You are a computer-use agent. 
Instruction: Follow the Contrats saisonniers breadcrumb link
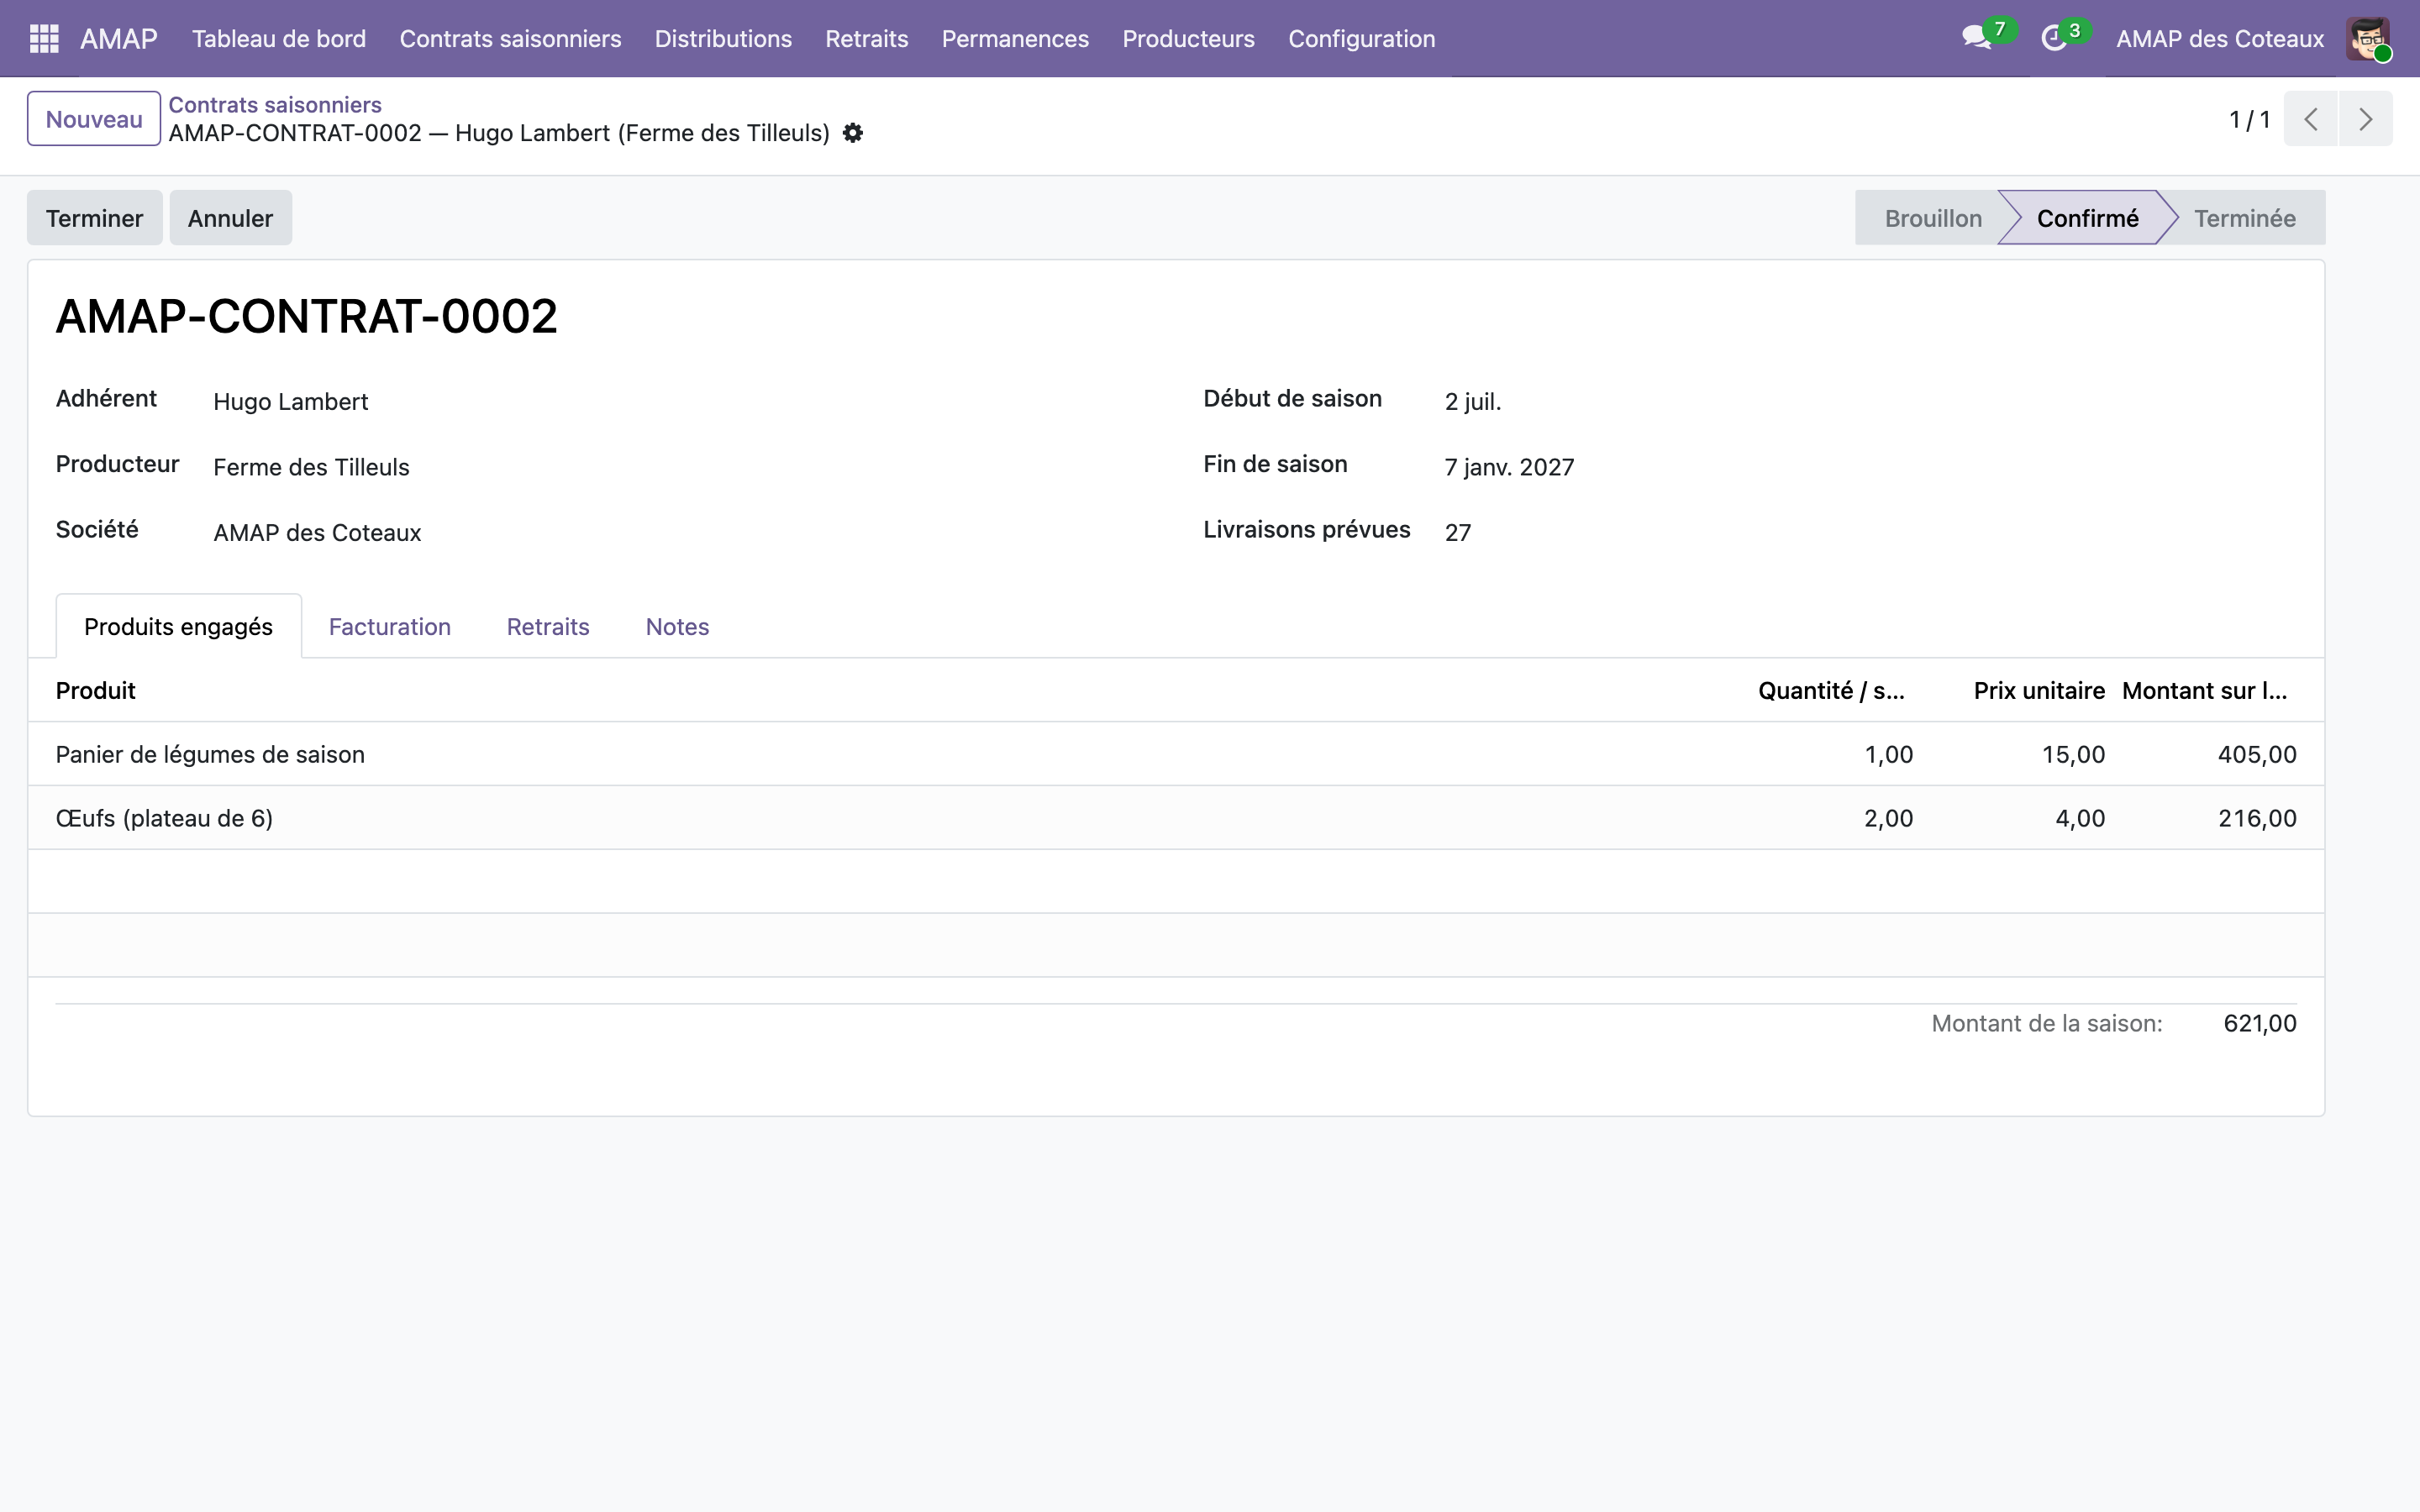(x=275, y=105)
